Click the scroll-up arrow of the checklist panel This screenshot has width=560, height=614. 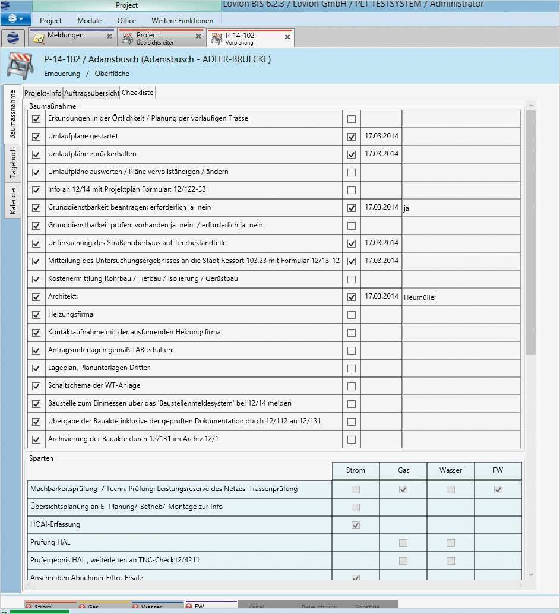click(531, 105)
